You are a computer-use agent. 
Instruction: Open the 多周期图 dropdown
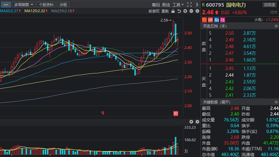point(23,5)
